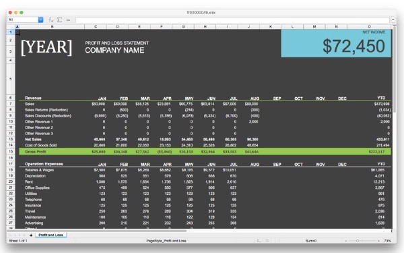Image resolution: width=404 pixels, height=253 pixels.
Task: Select column J header
Action: [x=249, y=26]
